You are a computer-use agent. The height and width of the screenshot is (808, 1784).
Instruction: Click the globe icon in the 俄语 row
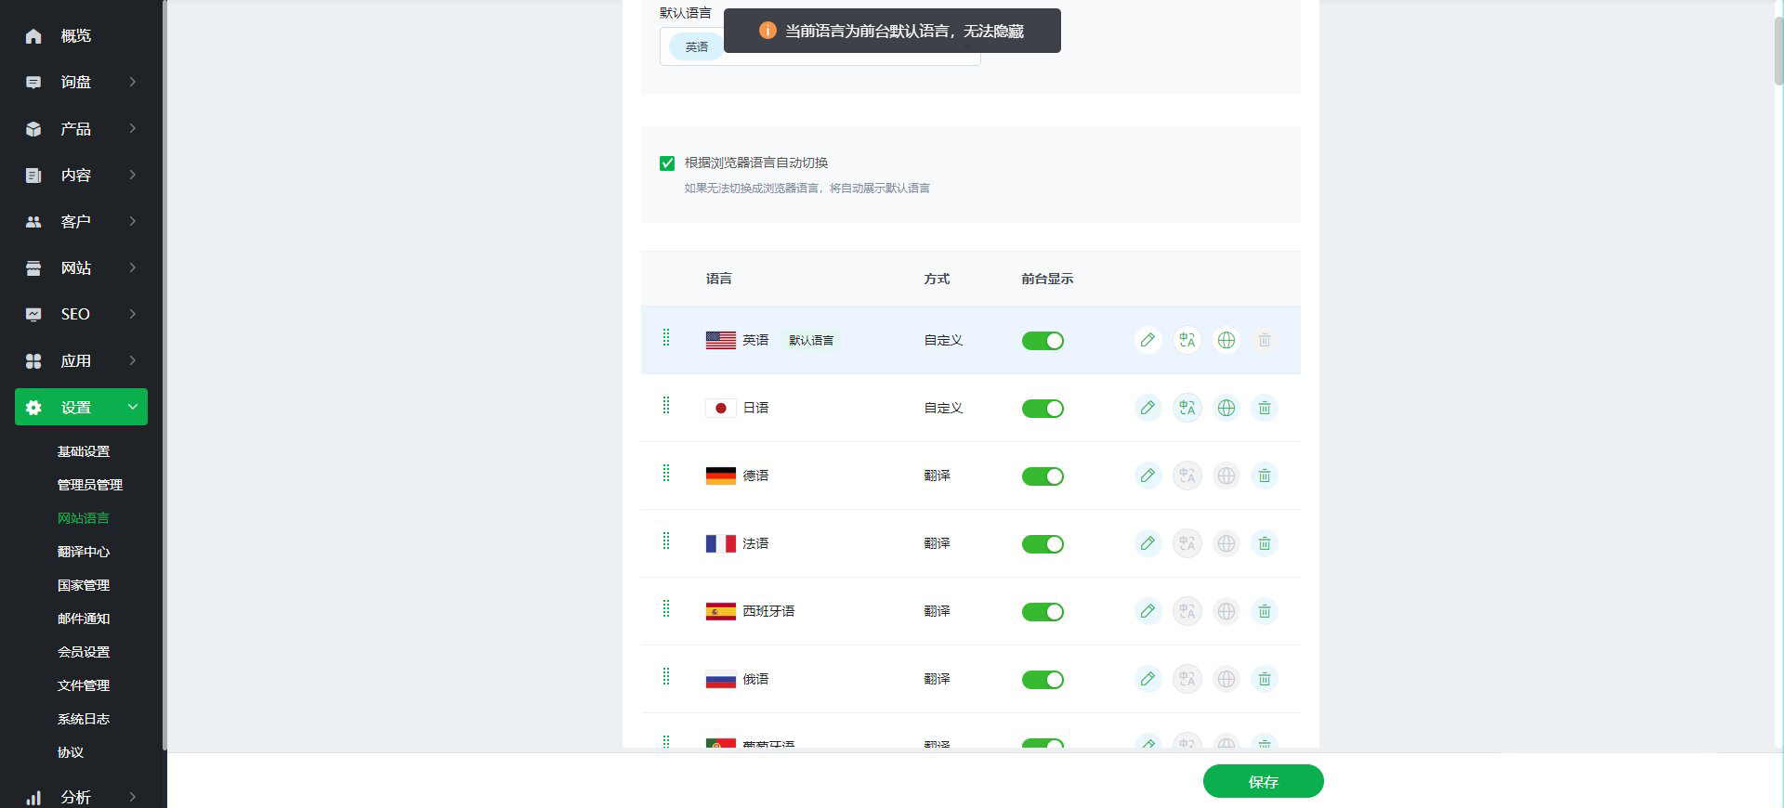[1226, 679]
